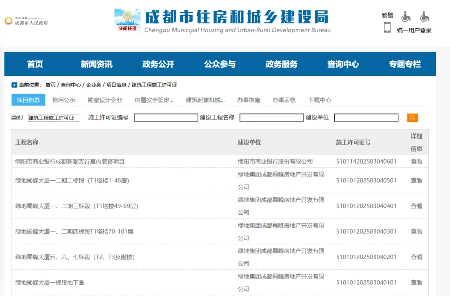
Task: Click 查看 for permit 510101202503040301
Action: click(x=416, y=231)
